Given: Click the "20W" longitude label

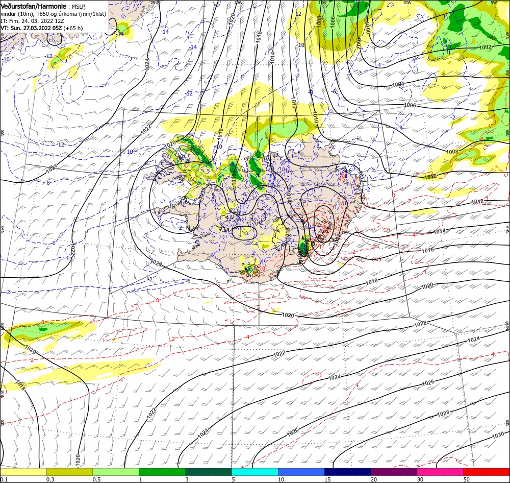Looking at the screenshot, I should 238,2.
